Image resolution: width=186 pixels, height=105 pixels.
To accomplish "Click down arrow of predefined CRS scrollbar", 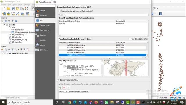I will pos(147,55).
